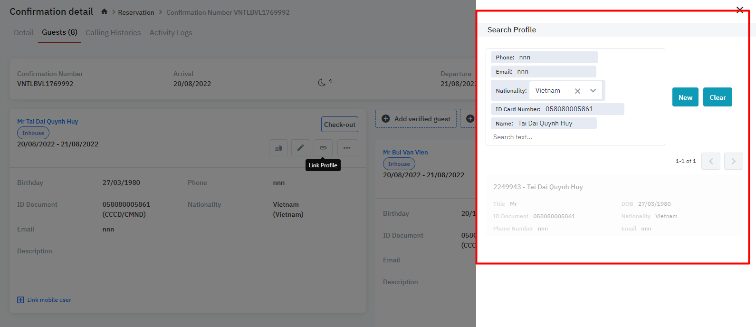
Task: Open the three-dots more options button
Action: pyautogui.click(x=347, y=148)
